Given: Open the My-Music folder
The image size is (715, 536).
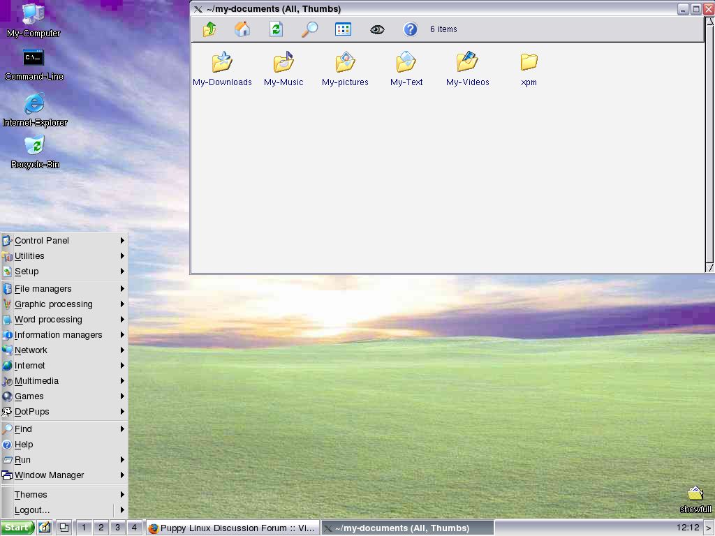Looking at the screenshot, I should tap(283, 69).
